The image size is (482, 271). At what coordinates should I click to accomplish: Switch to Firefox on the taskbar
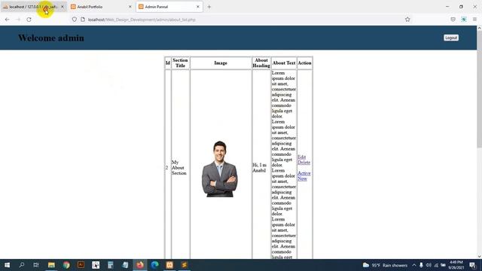point(140,265)
